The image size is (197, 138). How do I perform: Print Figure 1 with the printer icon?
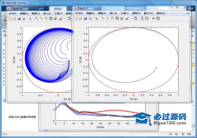(x=24, y=18)
